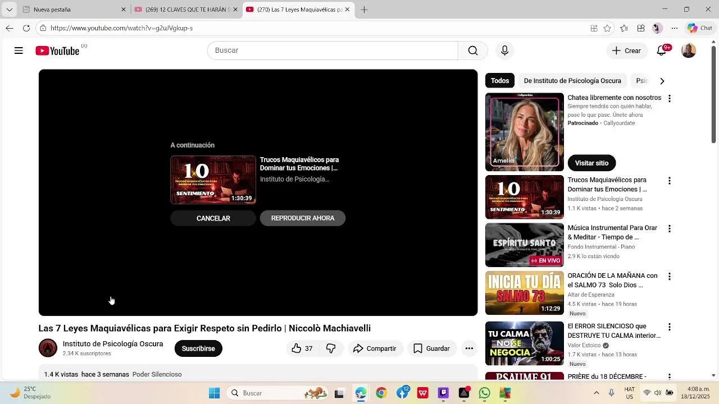Subscribe with the Suscribirse button
Image resolution: width=719 pixels, height=404 pixels.
coord(198,348)
